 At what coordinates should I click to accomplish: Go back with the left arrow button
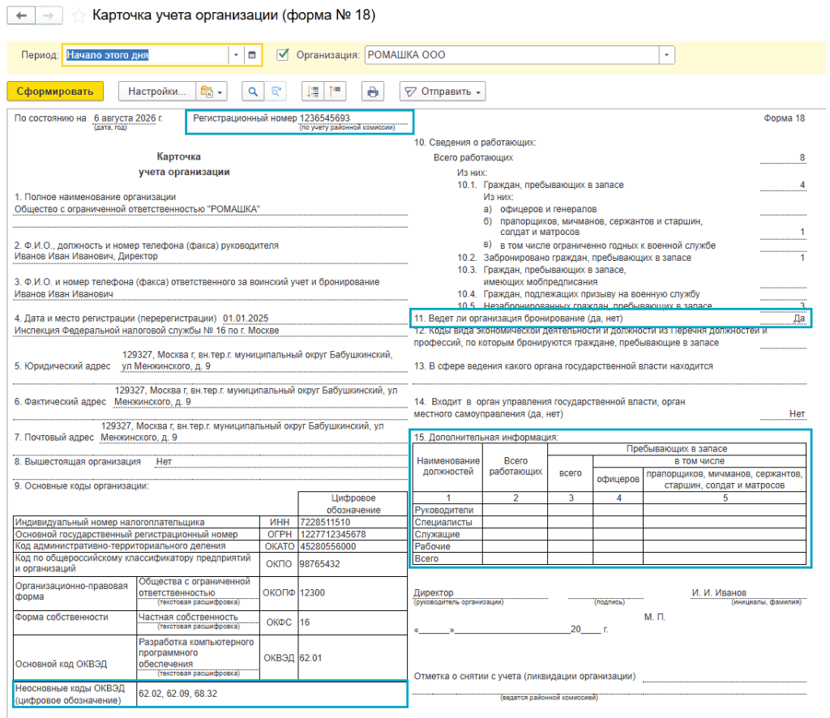click(x=21, y=15)
